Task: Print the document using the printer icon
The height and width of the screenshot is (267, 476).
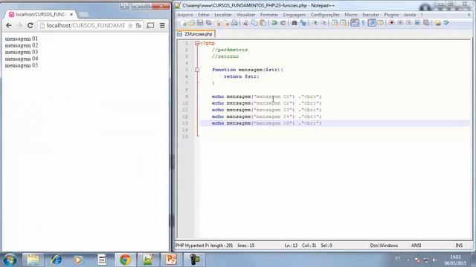Action: tap(234, 23)
